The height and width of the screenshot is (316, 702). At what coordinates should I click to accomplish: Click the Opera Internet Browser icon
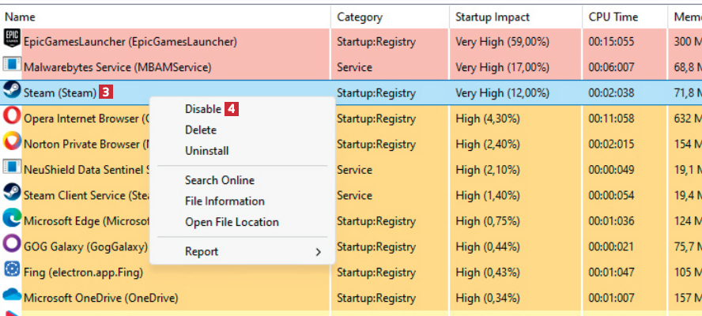pos(12,117)
